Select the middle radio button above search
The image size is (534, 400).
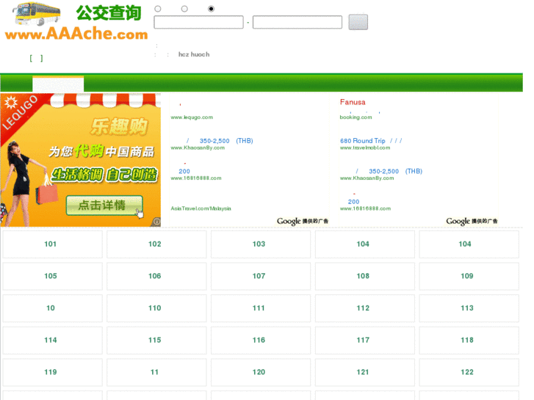point(184,9)
